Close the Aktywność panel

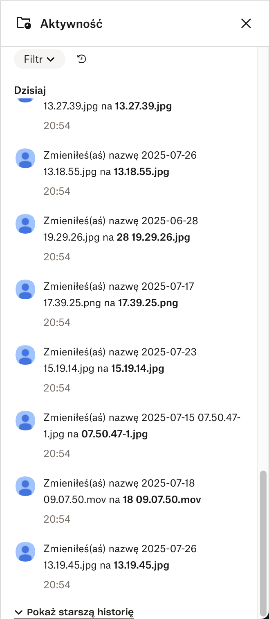tap(246, 23)
